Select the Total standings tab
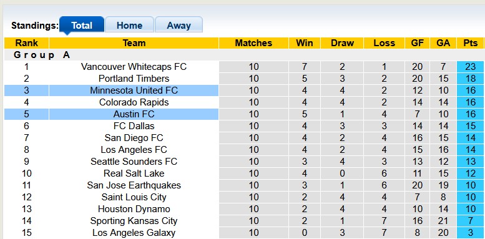The height and width of the screenshot is (239, 485). 82,25
